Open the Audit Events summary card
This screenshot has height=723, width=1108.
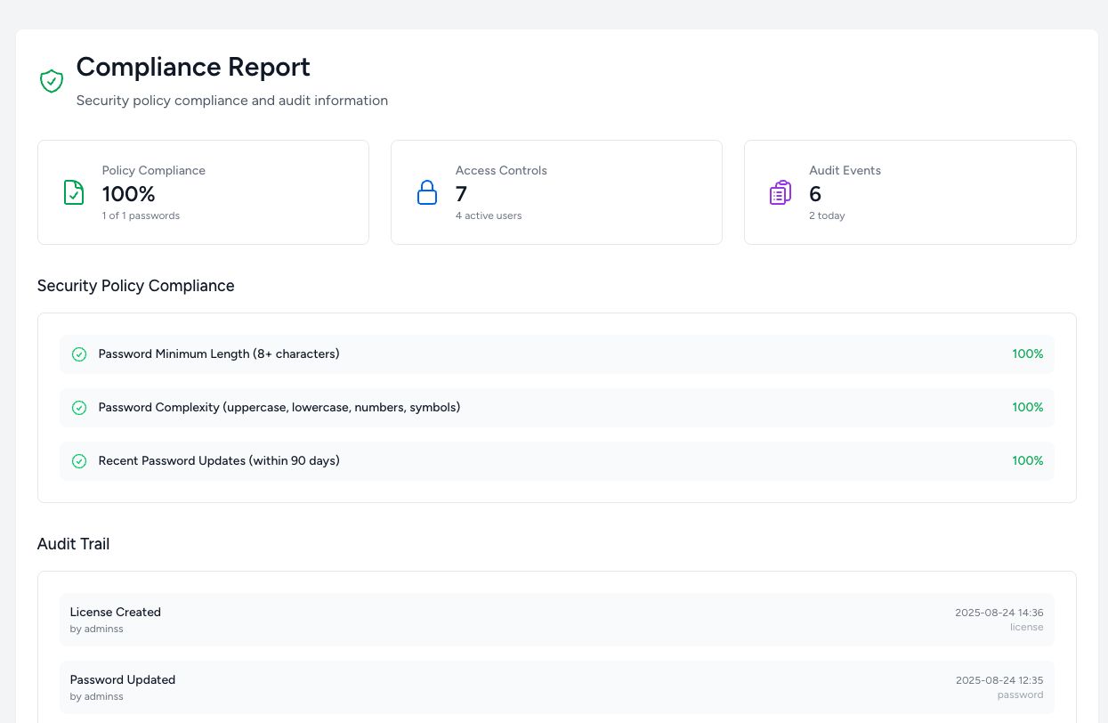(x=910, y=192)
